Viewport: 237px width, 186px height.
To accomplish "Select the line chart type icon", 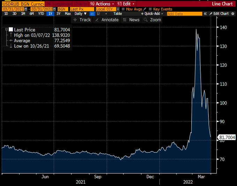I will coord(92,14).
